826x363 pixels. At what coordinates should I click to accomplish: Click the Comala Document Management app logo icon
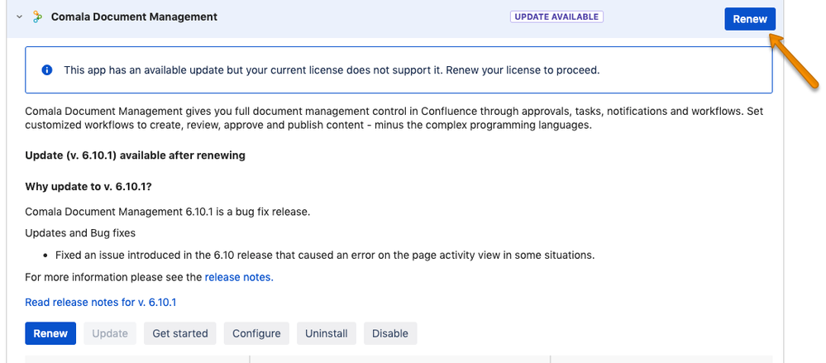tap(37, 17)
